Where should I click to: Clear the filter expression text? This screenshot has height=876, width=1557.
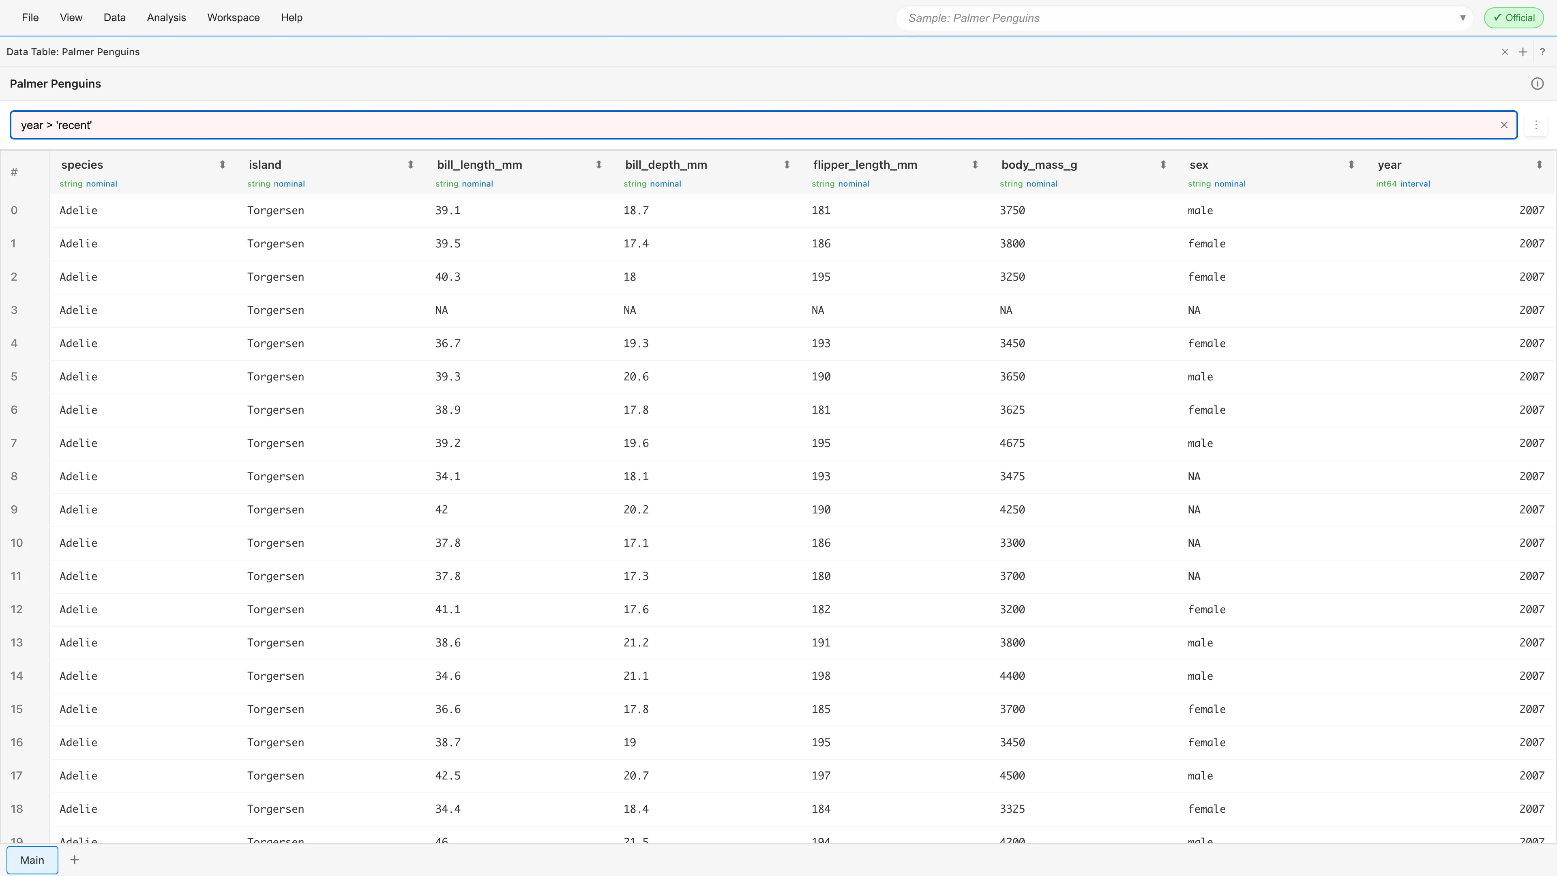point(1504,125)
